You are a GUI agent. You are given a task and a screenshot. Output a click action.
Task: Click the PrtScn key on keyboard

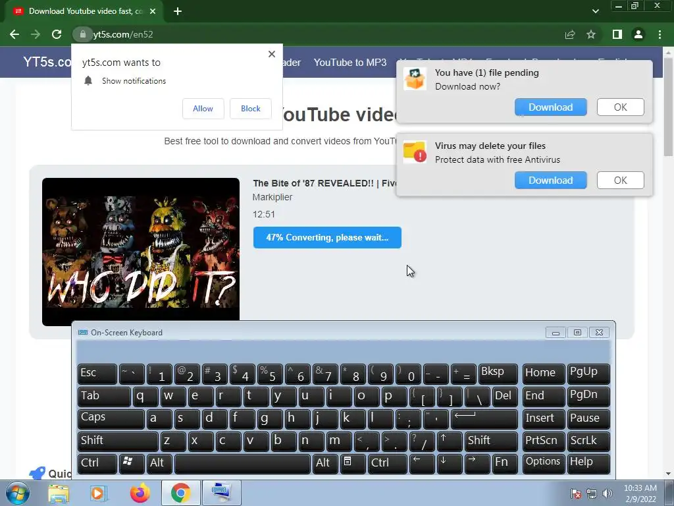543,441
